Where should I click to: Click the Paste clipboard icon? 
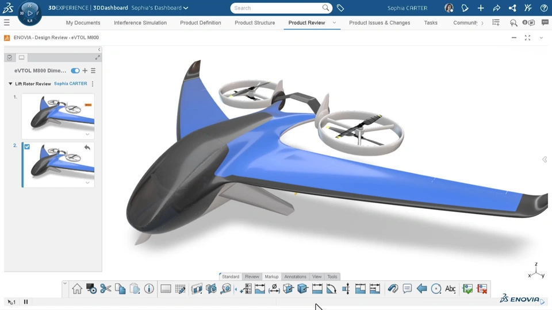(x=135, y=289)
